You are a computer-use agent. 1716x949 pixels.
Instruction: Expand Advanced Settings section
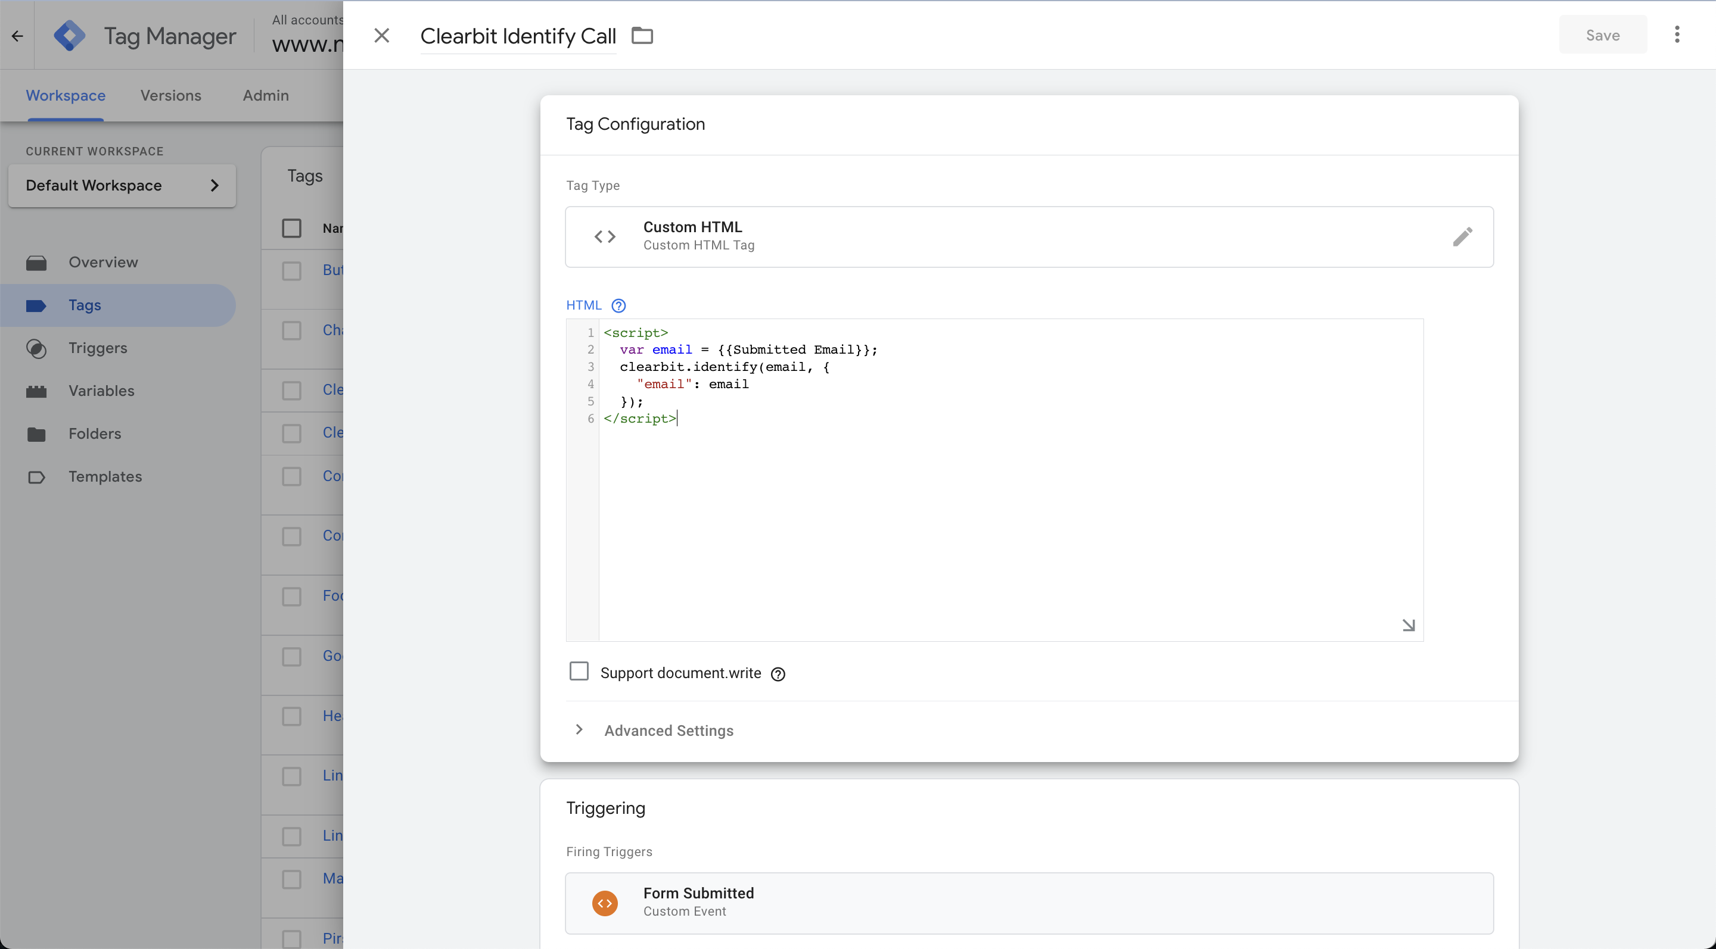tap(669, 730)
